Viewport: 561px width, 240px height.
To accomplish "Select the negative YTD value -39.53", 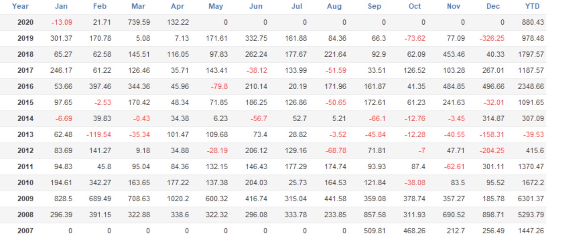I will pos(534,134).
